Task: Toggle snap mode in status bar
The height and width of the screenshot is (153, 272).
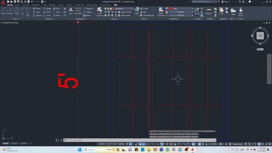Action: click(x=130, y=144)
